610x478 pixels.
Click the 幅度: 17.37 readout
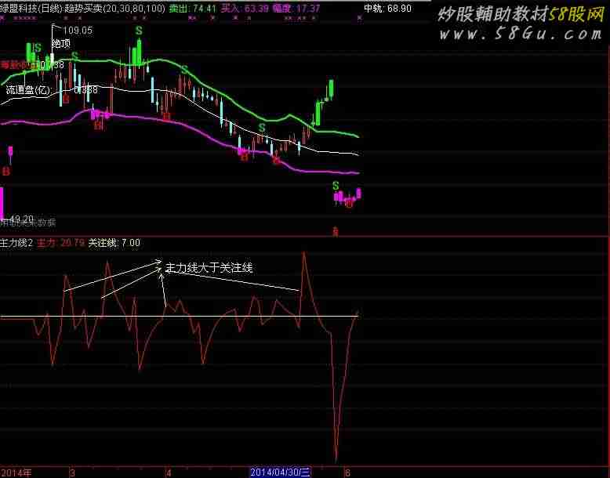(296, 8)
